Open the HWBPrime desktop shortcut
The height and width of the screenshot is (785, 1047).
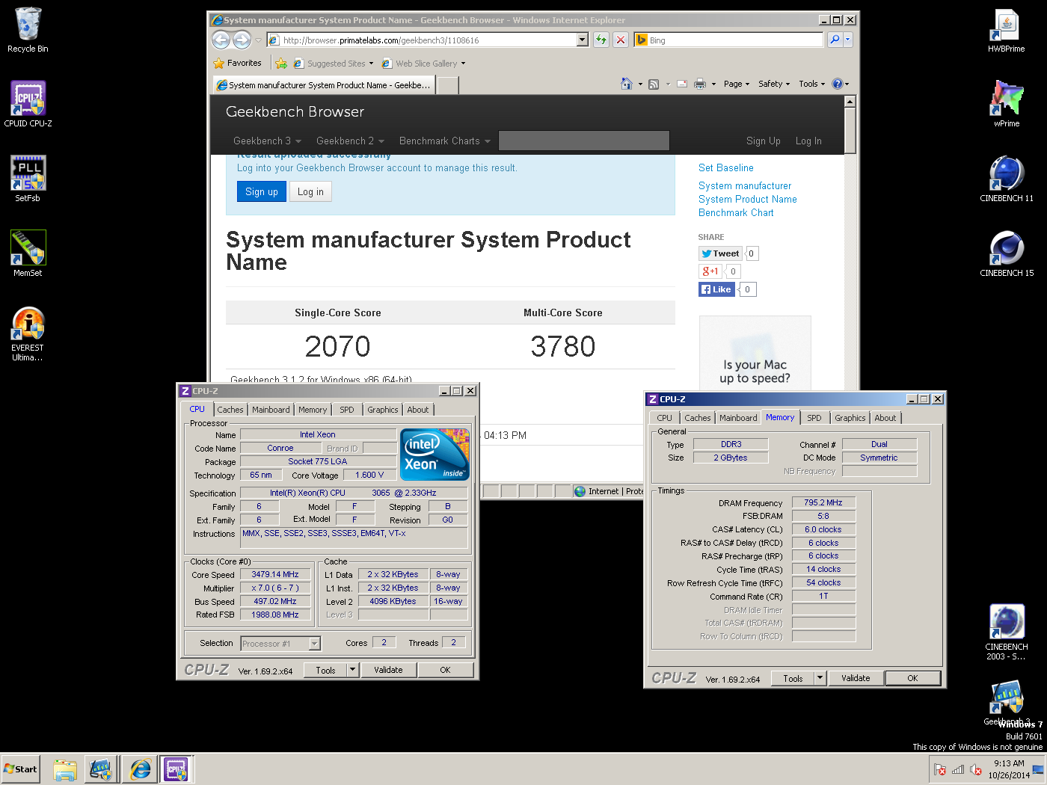(1007, 30)
